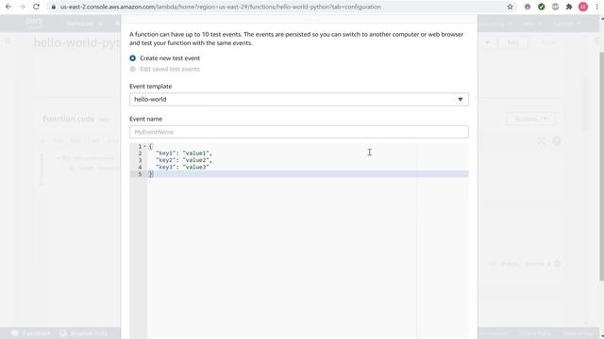This screenshot has height=339, width=604.
Task: Go back using the browser back arrow
Action: point(8,7)
